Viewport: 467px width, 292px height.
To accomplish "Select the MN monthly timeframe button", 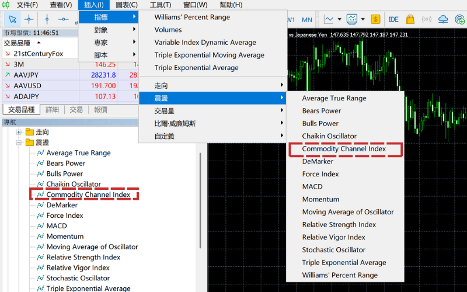I will (307, 19).
